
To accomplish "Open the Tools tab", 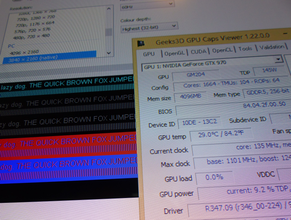I will coord(245,49).
